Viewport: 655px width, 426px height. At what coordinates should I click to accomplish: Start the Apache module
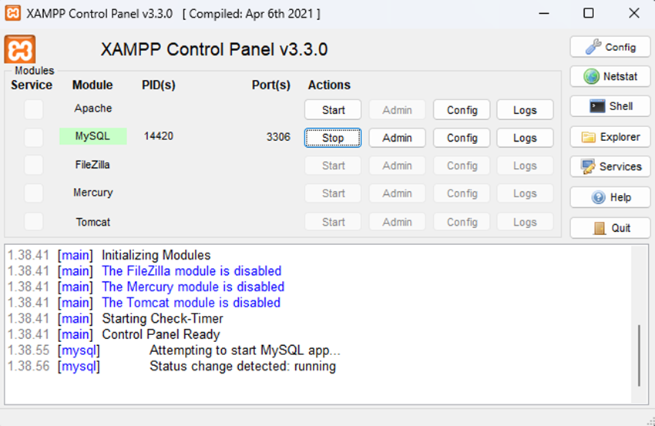[x=333, y=110]
